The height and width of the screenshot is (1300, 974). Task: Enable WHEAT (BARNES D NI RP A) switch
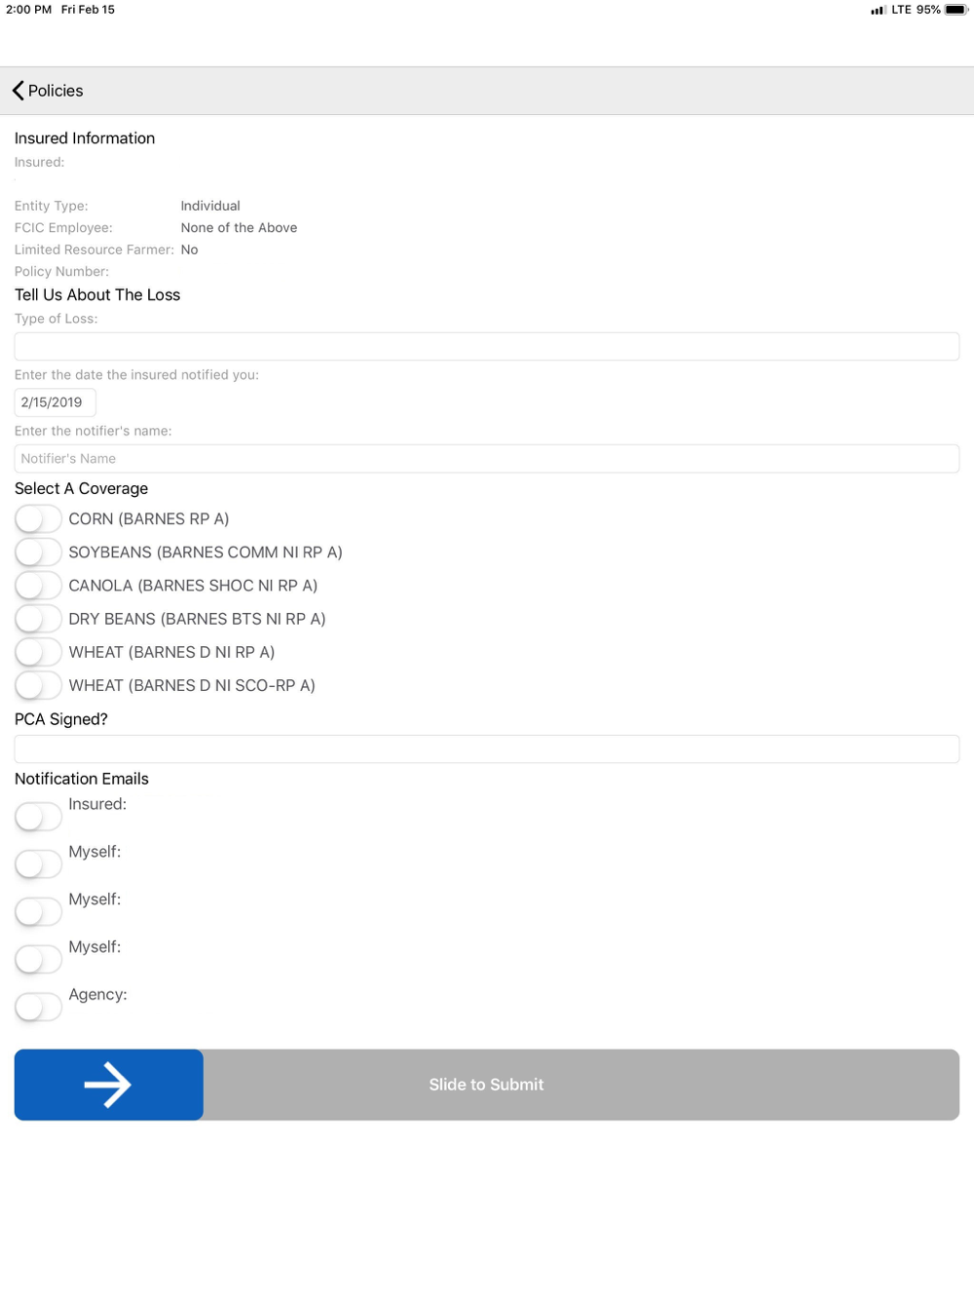coord(38,652)
